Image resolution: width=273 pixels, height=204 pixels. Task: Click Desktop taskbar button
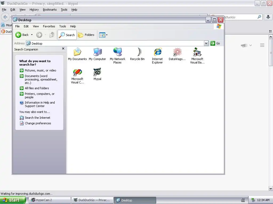tap(135, 200)
